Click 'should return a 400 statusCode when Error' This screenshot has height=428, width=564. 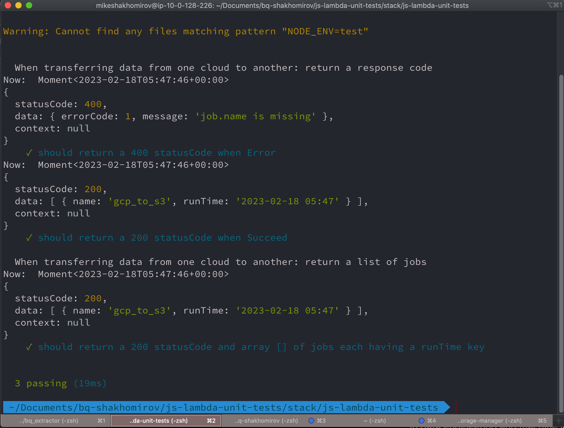(x=157, y=153)
